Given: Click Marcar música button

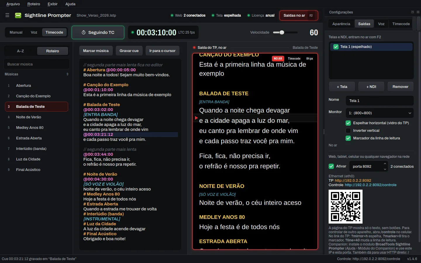Looking at the screenshot, I should [96, 51].
